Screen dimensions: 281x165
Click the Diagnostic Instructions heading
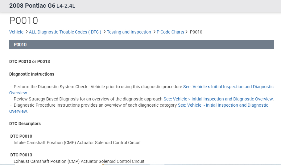pos(32,74)
